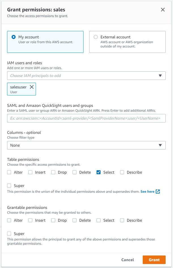
Task: Click the Cancel button
Action: coord(127,260)
